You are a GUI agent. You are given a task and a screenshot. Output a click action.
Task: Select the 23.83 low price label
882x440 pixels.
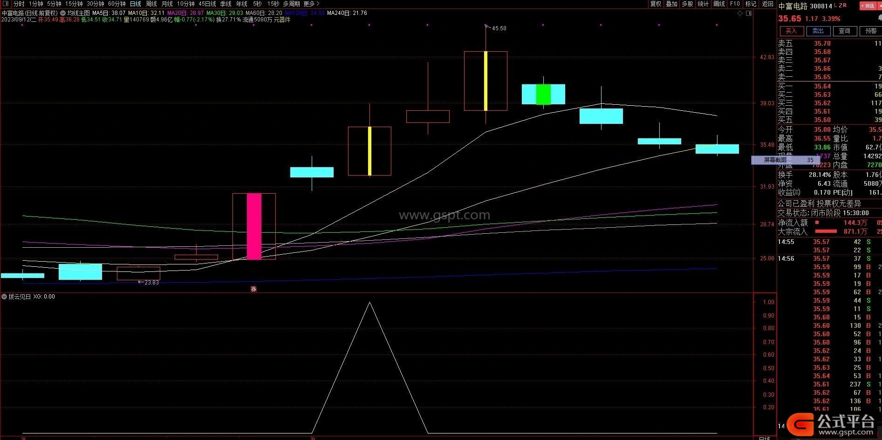[x=151, y=283]
